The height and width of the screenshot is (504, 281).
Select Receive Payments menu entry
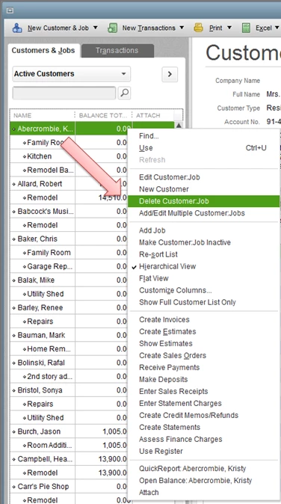pos(169,368)
